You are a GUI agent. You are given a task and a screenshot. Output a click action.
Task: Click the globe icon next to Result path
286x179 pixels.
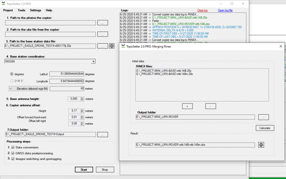(261, 145)
